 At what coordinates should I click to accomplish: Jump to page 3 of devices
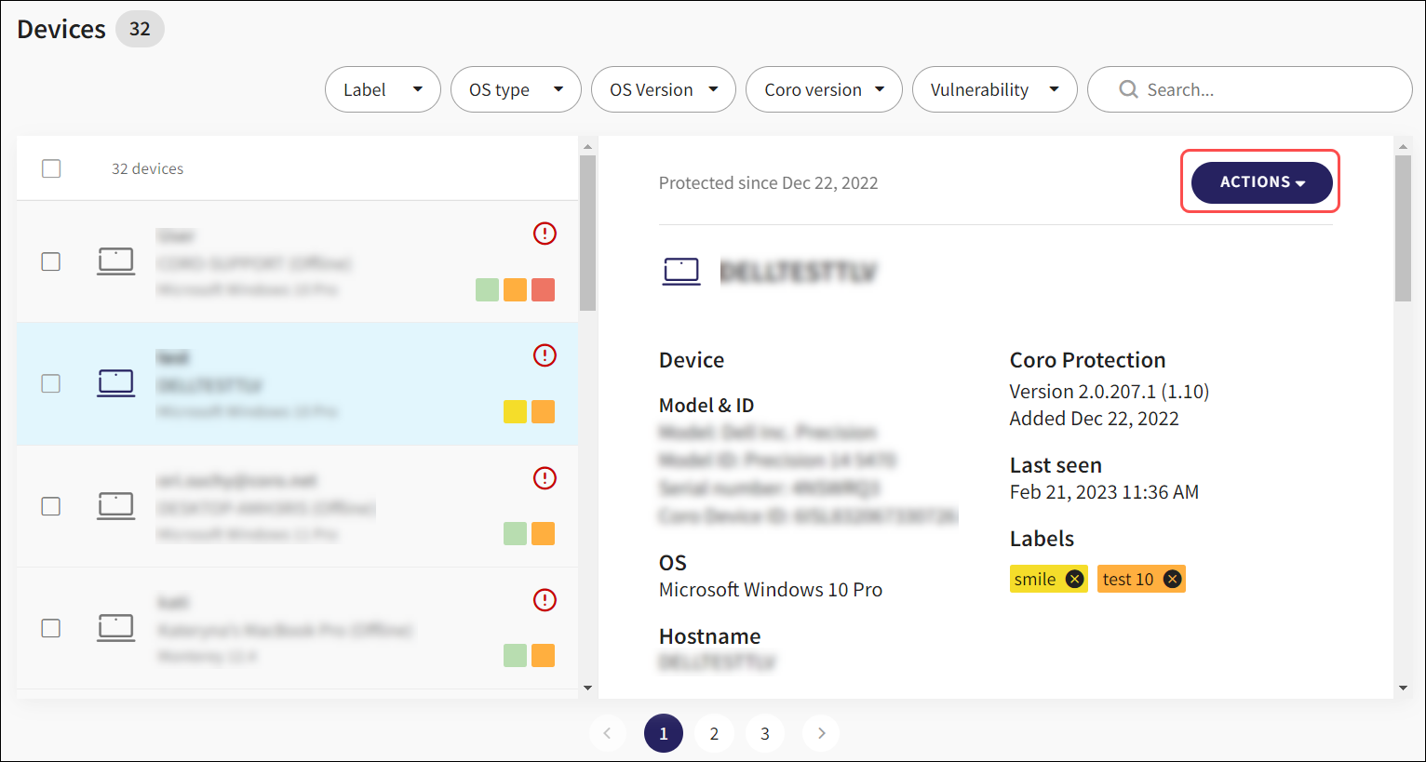pos(765,733)
